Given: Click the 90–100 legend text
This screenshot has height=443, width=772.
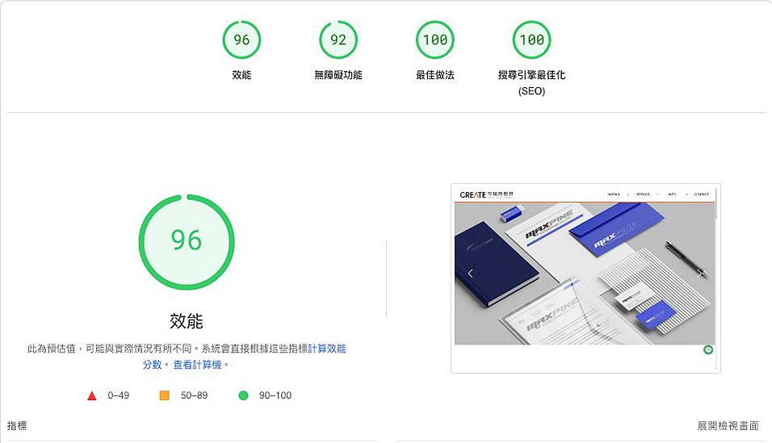Looking at the screenshot, I should coord(275,395).
